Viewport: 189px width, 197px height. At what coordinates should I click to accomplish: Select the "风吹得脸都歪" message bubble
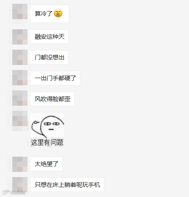click(x=52, y=99)
